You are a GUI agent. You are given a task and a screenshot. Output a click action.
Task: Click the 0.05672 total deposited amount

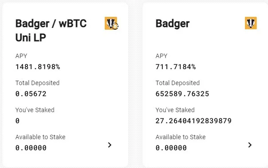31,94
